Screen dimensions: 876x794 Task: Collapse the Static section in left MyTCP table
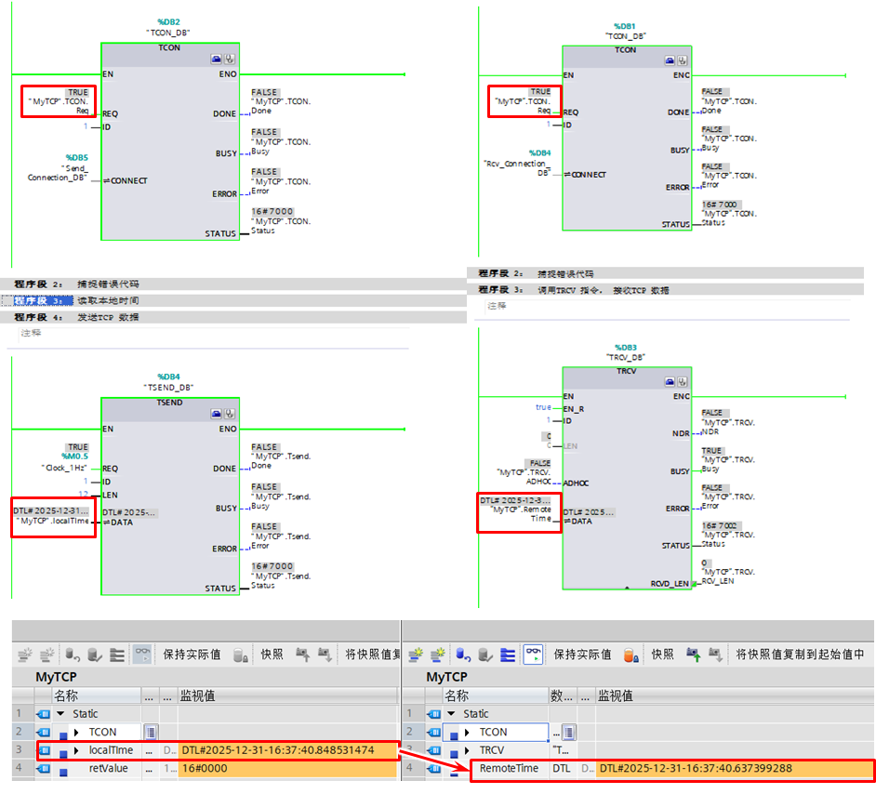(x=60, y=714)
